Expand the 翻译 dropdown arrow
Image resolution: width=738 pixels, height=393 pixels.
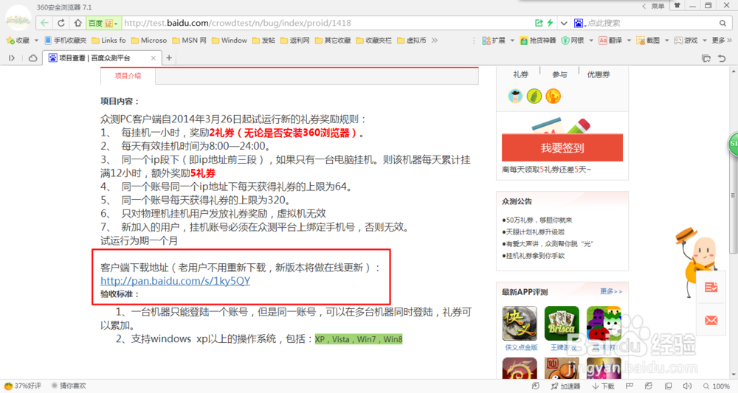pyautogui.click(x=629, y=41)
